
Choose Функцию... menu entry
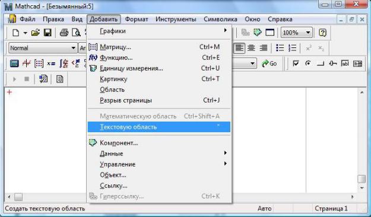click(158, 58)
